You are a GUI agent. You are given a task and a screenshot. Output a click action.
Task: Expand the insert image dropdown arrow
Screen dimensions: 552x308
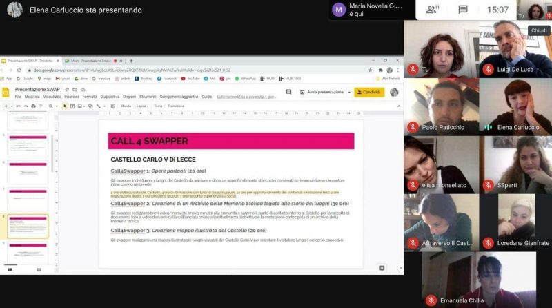[84, 106]
